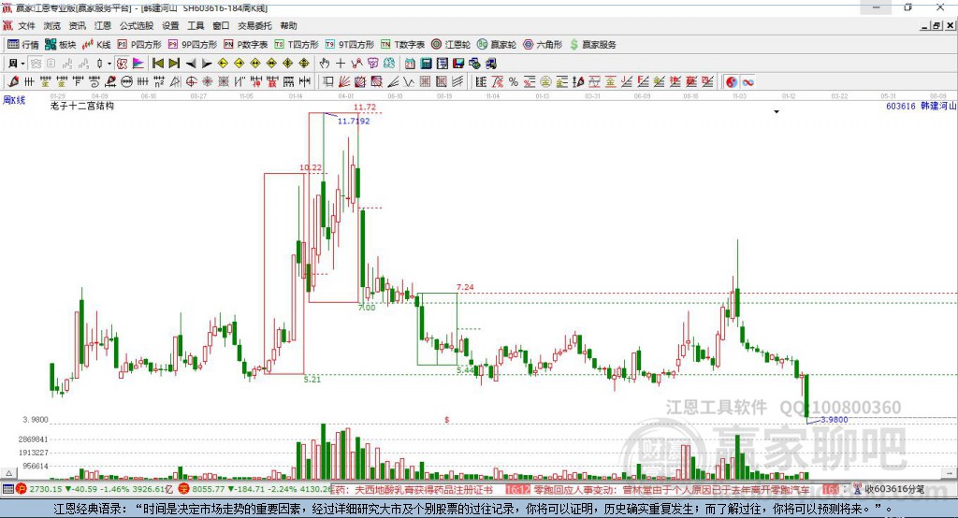Open the 赢家轮 wheel tool
The height and width of the screenshot is (518, 958).
(x=496, y=45)
